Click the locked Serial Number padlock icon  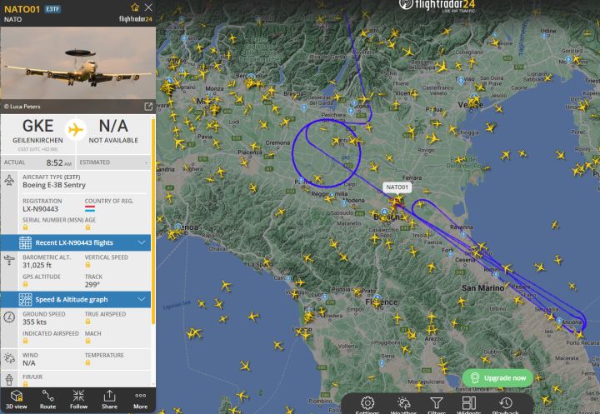click(x=25, y=227)
